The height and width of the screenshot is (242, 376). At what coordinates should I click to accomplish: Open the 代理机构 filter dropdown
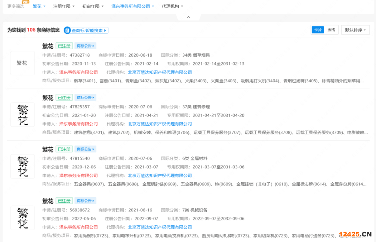tap(172, 6)
